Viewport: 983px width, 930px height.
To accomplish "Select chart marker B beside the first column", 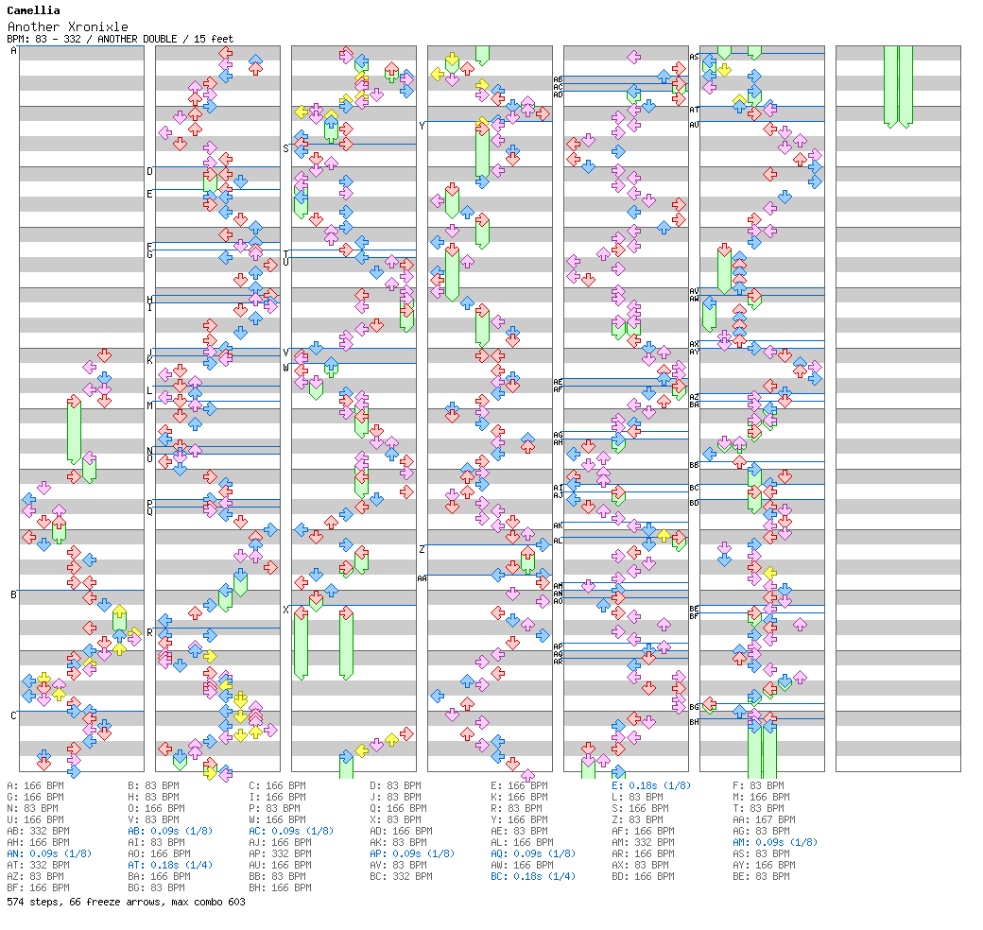I will [14, 594].
